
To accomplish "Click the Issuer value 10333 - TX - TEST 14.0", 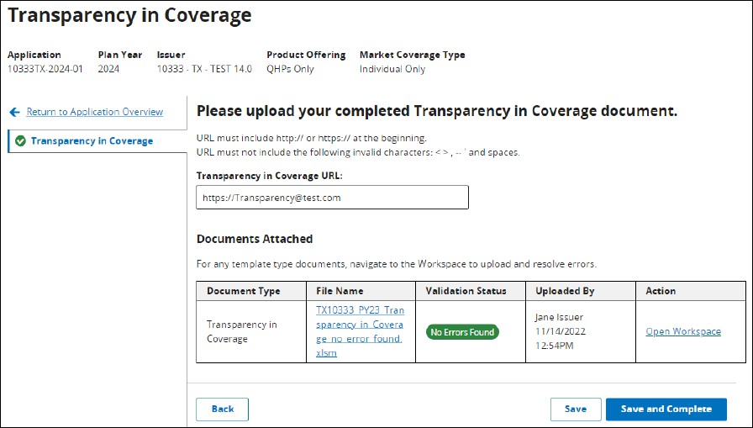I will (204, 69).
